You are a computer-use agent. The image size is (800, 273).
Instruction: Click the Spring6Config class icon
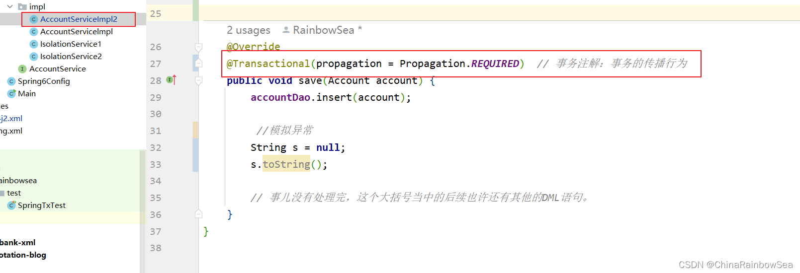[x=11, y=81]
